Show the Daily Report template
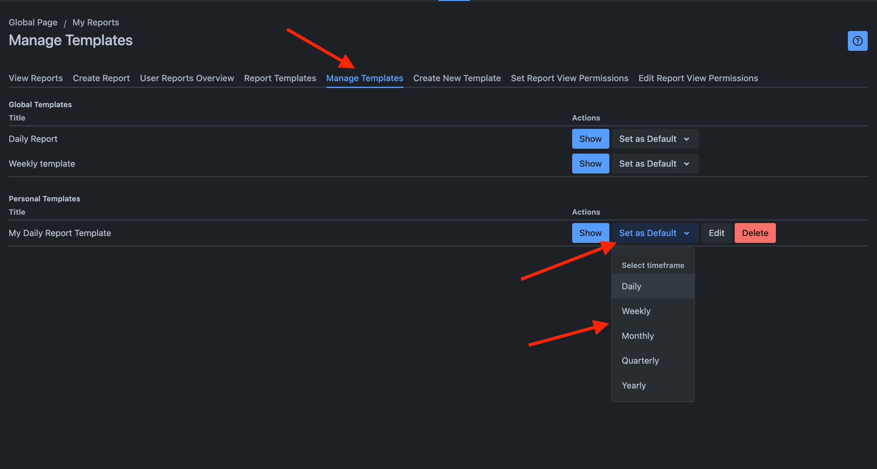The width and height of the screenshot is (877, 469). (590, 139)
